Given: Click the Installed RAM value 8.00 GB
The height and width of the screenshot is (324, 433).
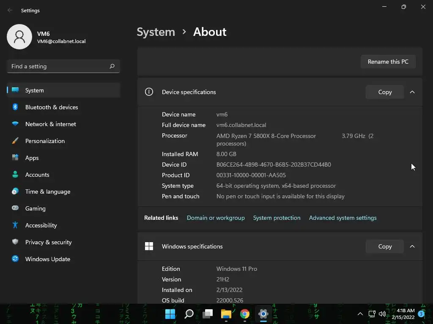Looking at the screenshot, I should coord(227,154).
